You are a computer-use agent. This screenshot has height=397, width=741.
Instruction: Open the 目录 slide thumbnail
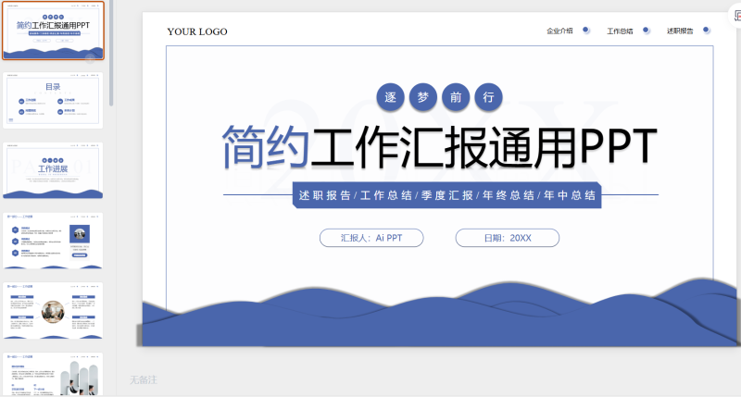[53, 100]
